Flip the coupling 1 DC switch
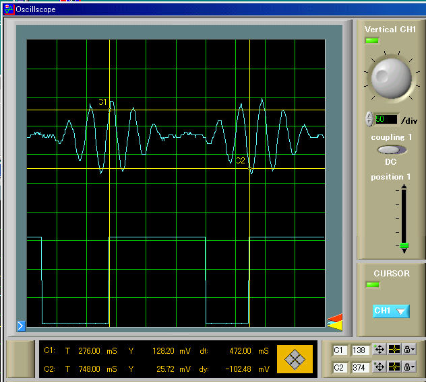The height and width of the screenshot is (382, 426). (392, 150)
